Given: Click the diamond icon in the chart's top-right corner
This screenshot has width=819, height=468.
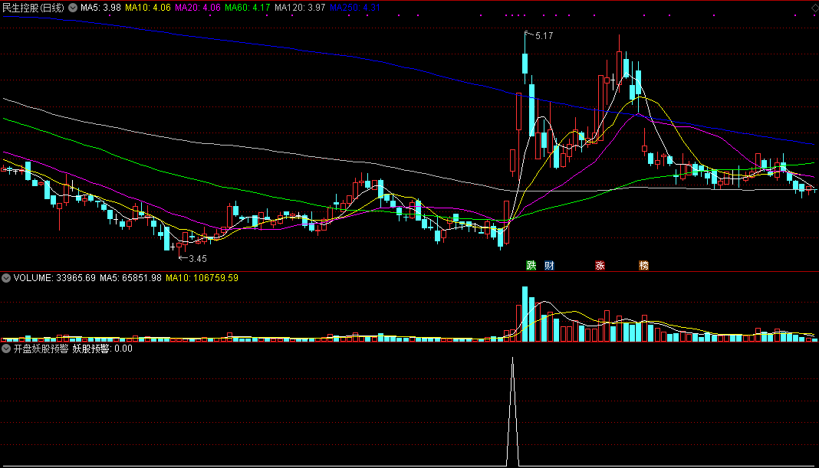Looking at the screenshot, I should pos(814,8).
